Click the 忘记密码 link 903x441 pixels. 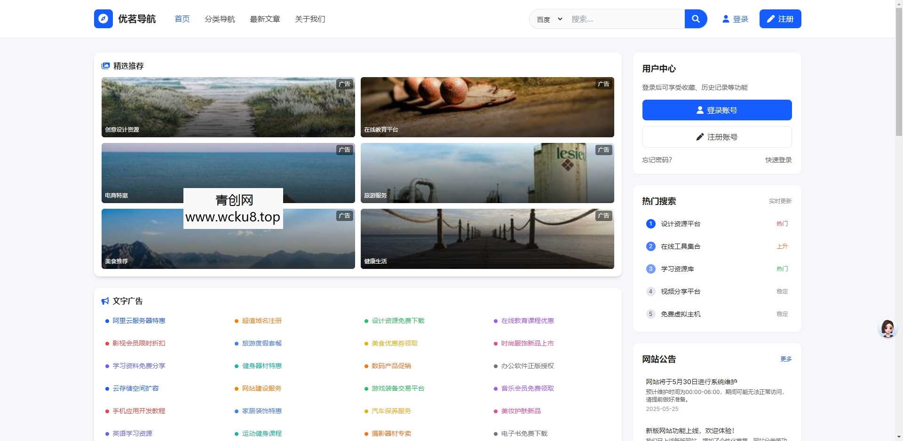[657, 160]
